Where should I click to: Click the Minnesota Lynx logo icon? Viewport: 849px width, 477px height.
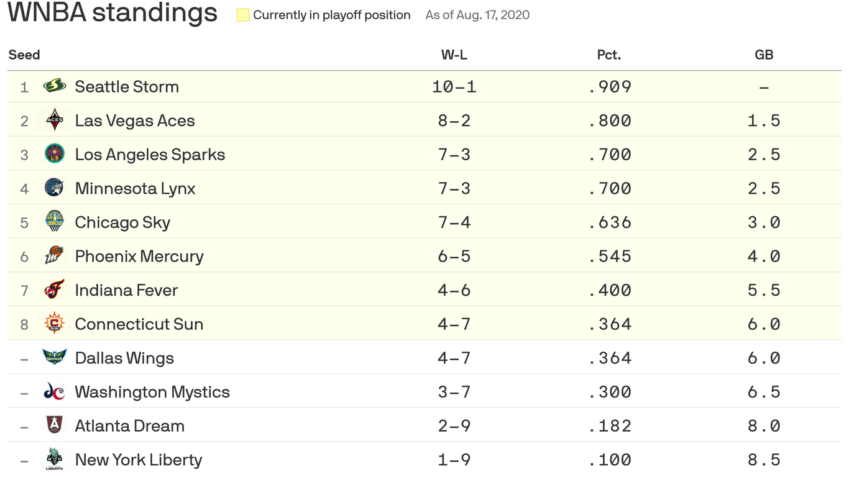pyautogui.click(x=55, y=188)
